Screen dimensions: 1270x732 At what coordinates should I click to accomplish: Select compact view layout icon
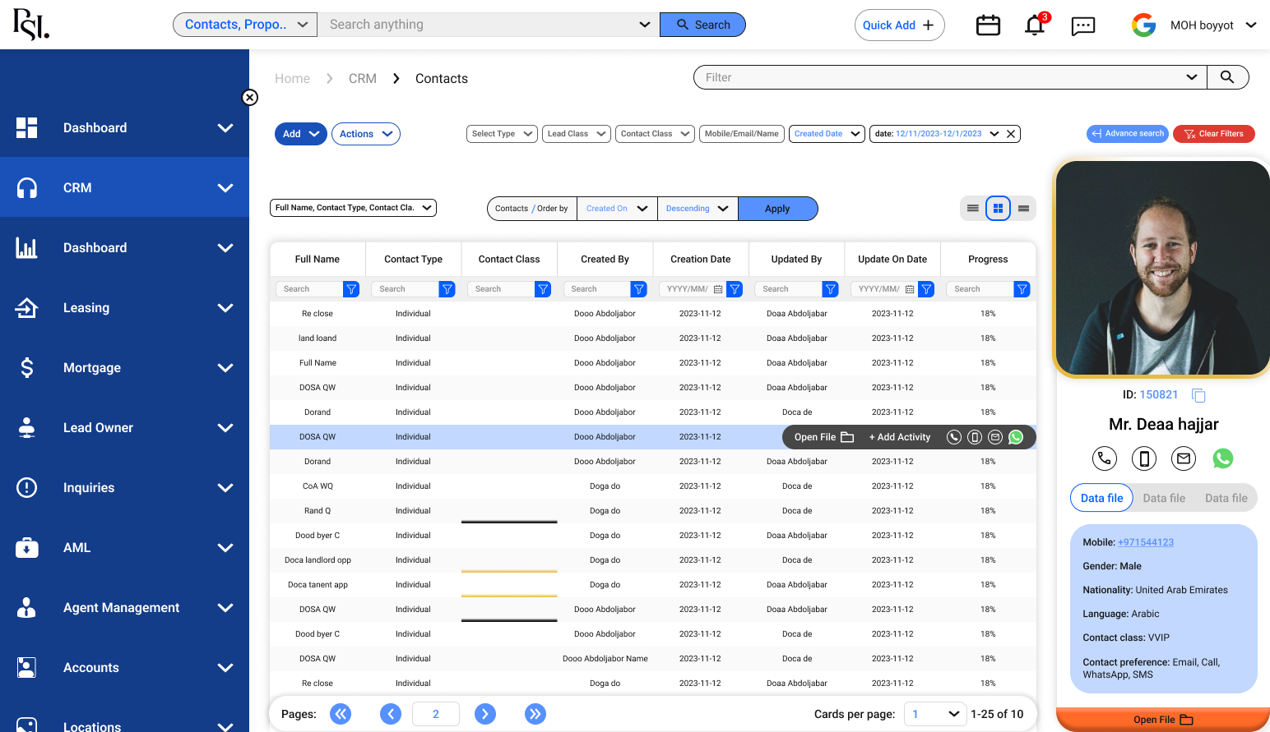click(1023, 208)
